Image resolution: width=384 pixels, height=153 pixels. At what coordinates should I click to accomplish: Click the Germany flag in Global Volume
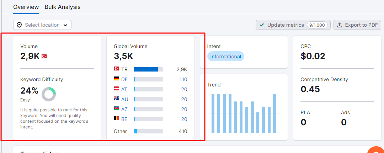coord(117,79)
